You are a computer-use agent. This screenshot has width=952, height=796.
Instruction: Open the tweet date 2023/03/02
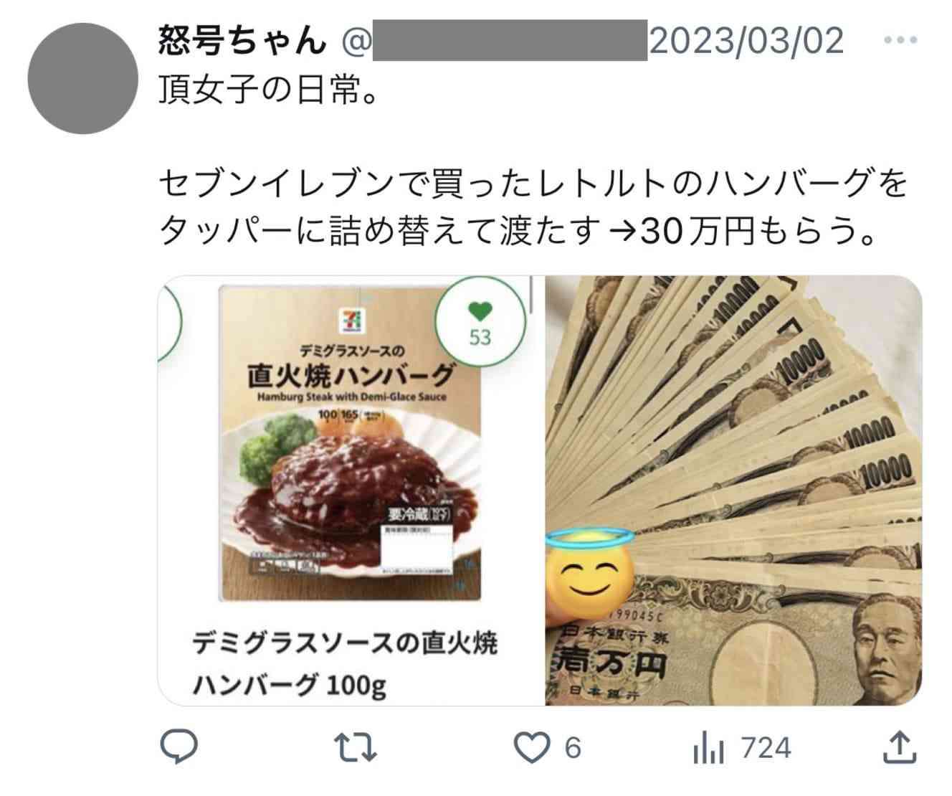tap(746, 41)
